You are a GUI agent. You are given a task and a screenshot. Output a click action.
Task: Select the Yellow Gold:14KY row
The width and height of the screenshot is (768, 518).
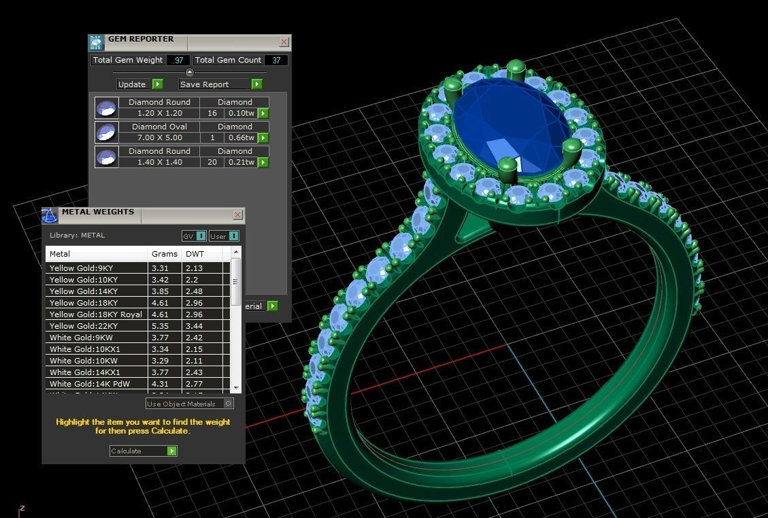point(137,291)
